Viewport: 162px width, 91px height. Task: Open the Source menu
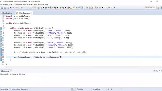[x=5, y=5]
